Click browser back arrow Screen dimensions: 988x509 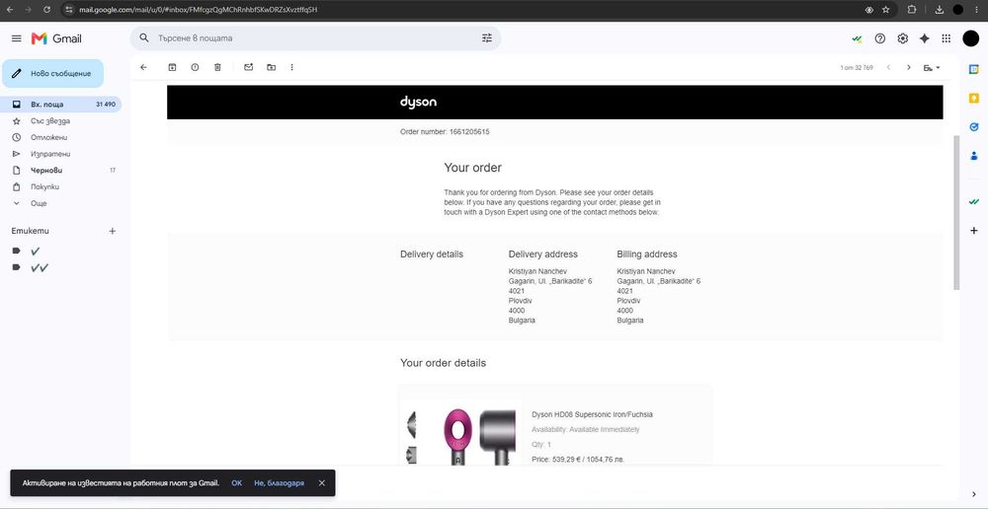12,10
